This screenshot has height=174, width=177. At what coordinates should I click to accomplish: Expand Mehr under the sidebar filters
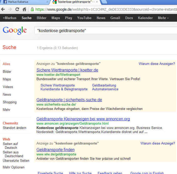(x=6, y=110)
